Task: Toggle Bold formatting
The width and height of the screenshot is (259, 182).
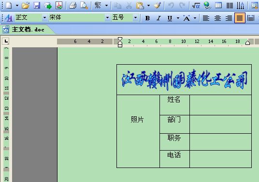Action: coord(147,18)
